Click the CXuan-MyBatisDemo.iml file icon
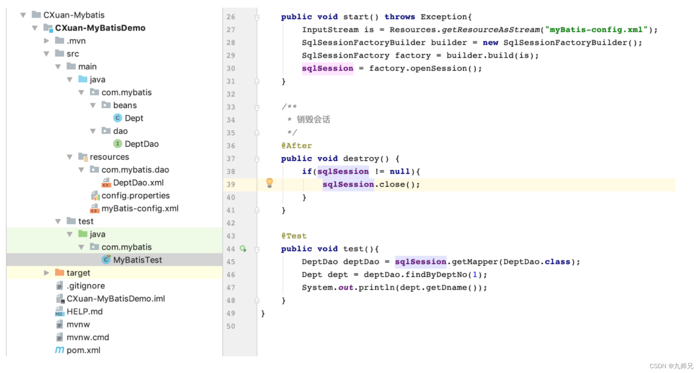Viewport: 700px width, 373px height. click(x=60, y=298)
